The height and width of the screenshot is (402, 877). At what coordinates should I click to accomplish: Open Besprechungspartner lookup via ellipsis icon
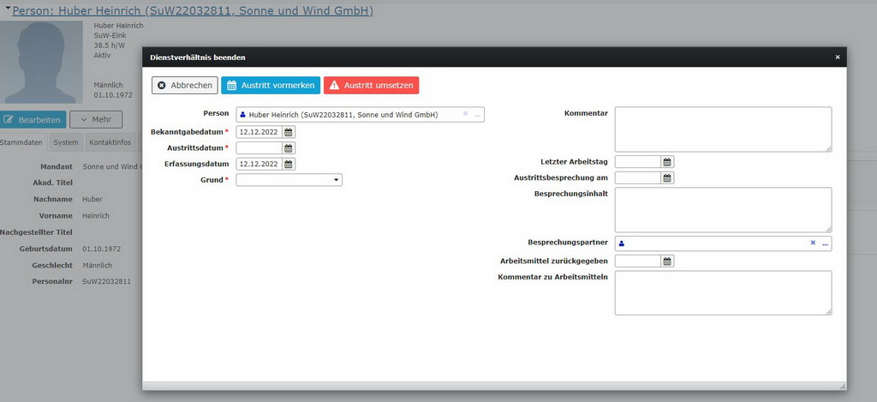coord(825,244)
